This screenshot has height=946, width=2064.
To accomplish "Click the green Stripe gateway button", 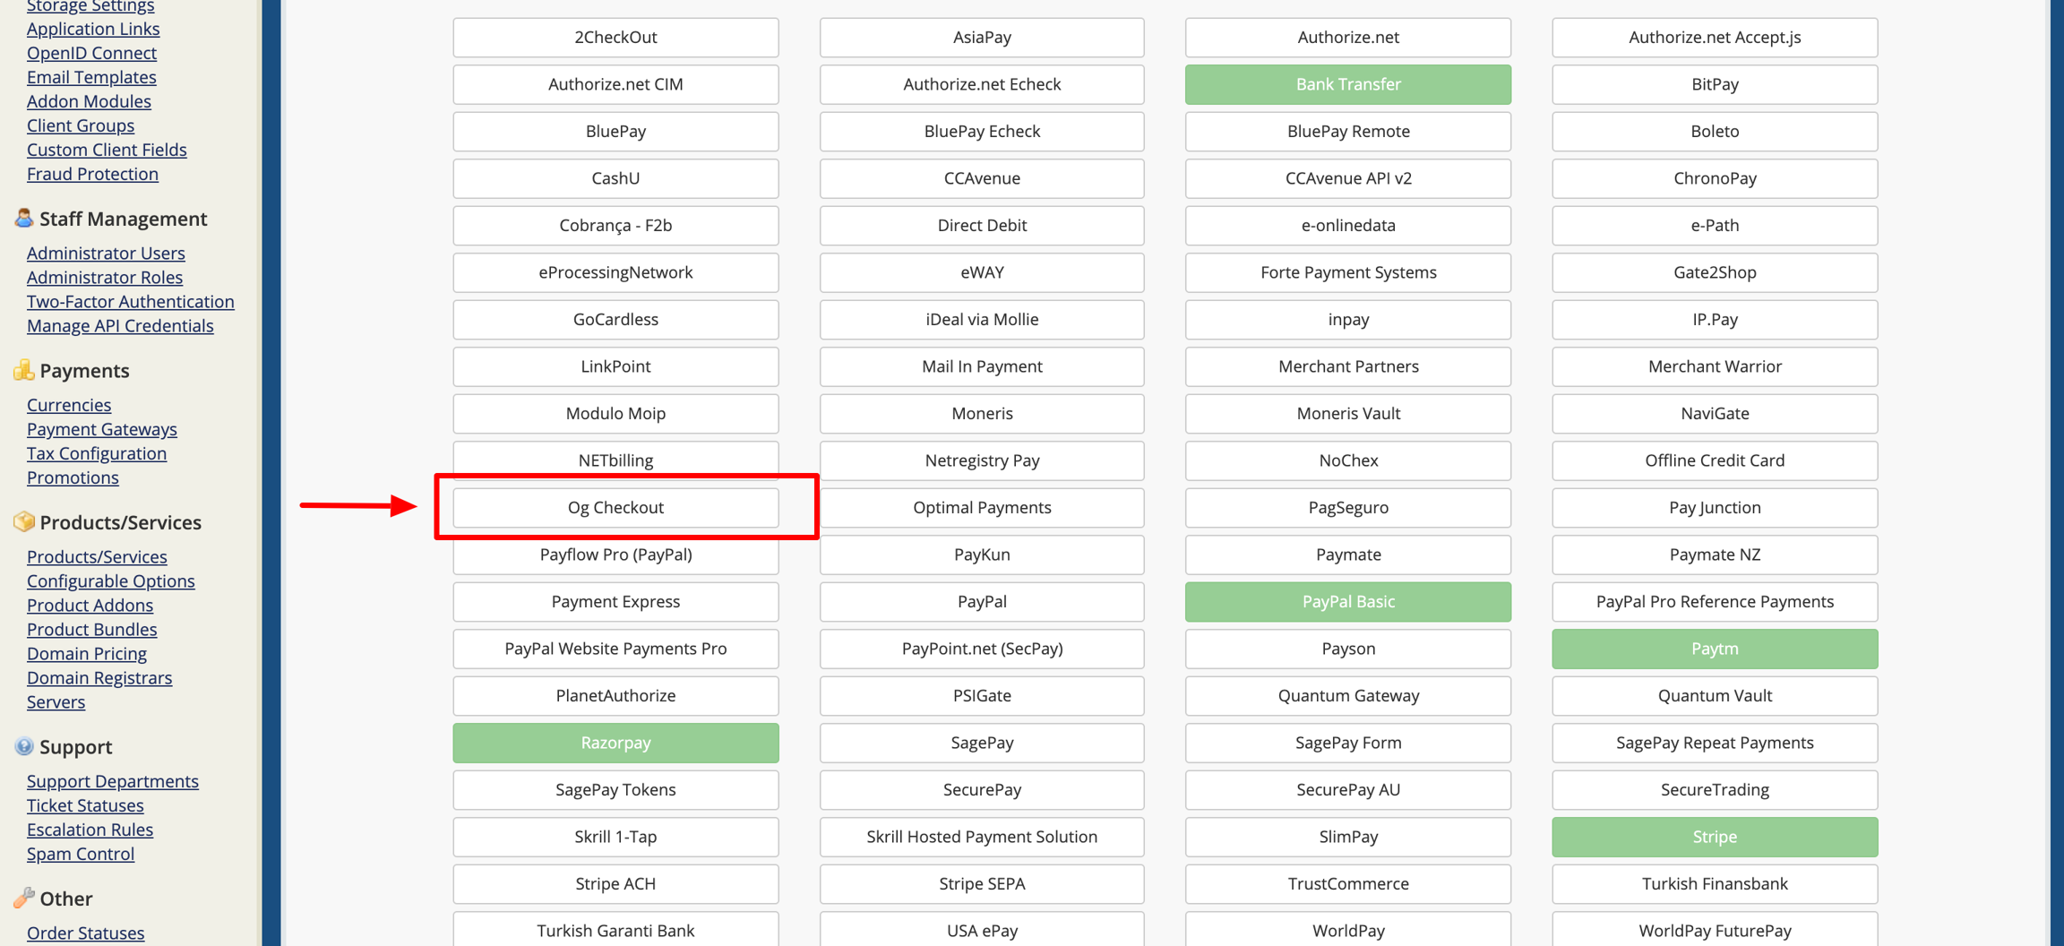I will tap(1714, 837).
